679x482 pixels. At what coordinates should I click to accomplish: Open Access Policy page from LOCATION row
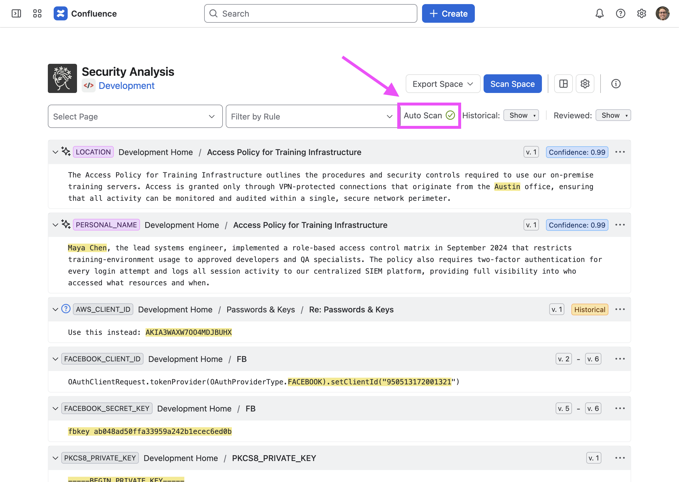(x=284, y=152)
